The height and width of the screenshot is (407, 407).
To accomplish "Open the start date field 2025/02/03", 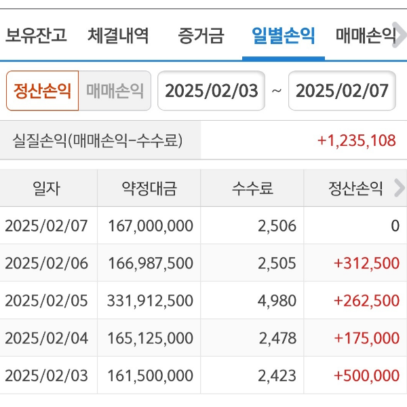I will pos(212,91).
